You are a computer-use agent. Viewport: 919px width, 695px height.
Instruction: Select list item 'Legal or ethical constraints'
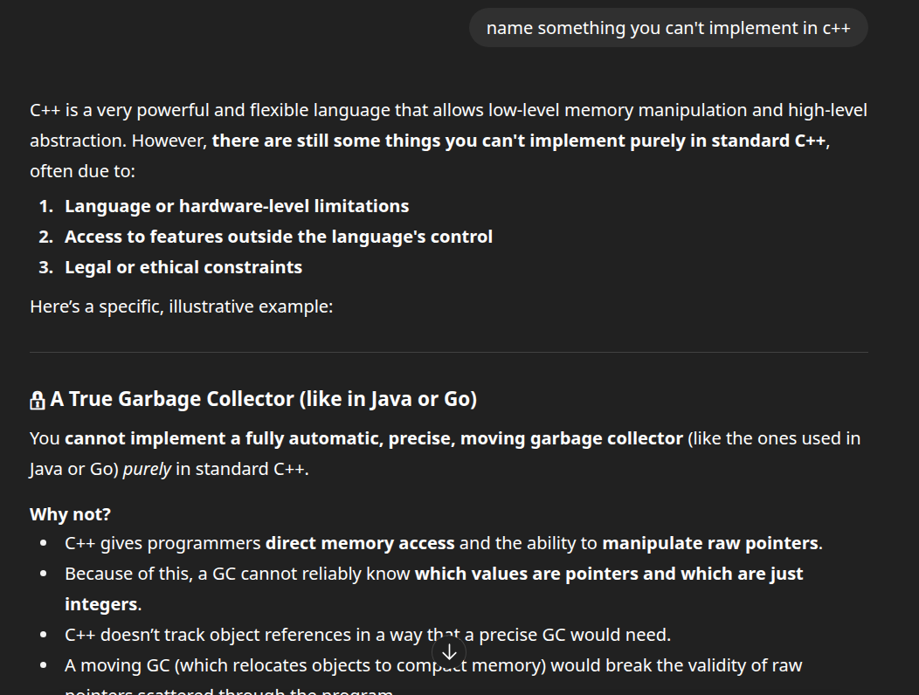click(183, 267)
